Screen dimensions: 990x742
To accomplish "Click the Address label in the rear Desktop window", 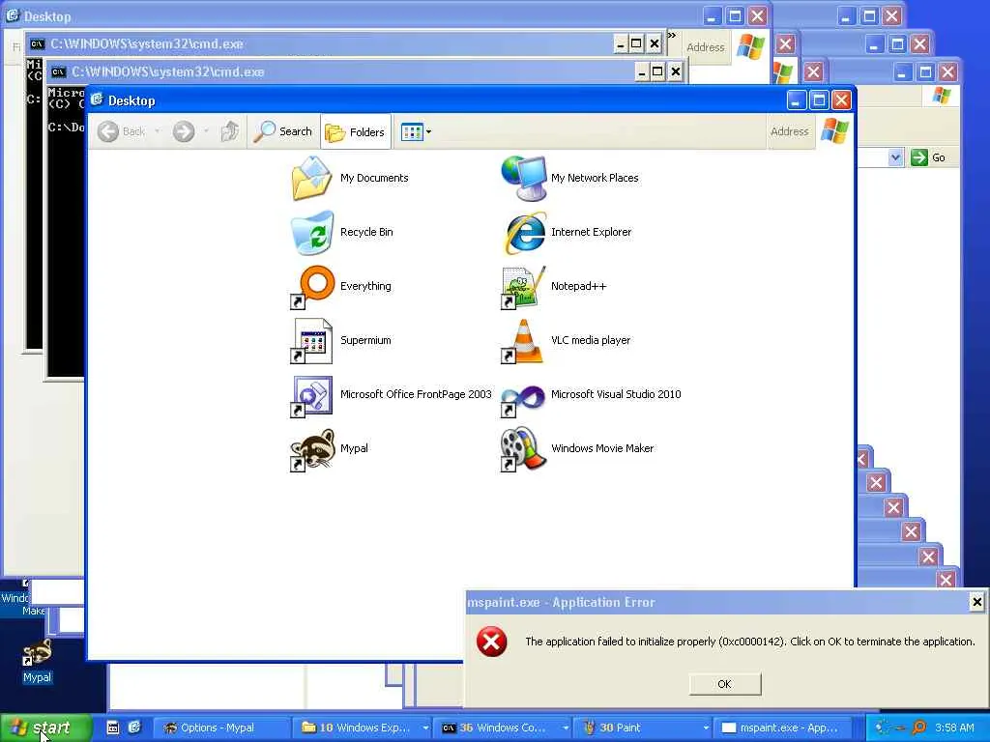I will click(705, 47).
